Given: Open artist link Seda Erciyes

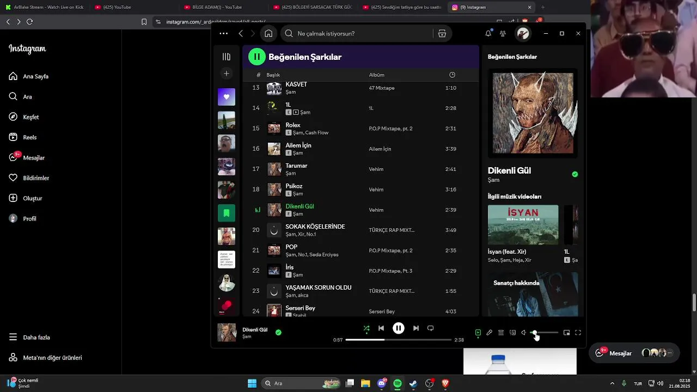Looking at the screenshot, I should click(323, 255).
